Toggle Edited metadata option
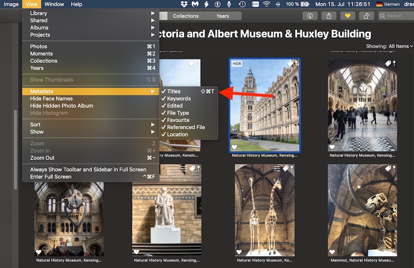This screenshot has height=268, width=414. point(189,106)
